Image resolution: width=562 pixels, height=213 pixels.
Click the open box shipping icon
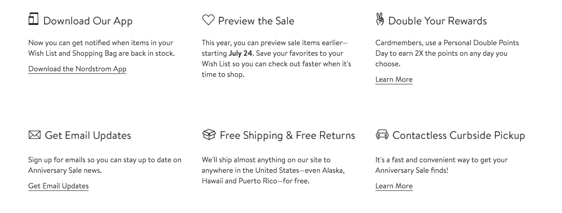(209, 135)
